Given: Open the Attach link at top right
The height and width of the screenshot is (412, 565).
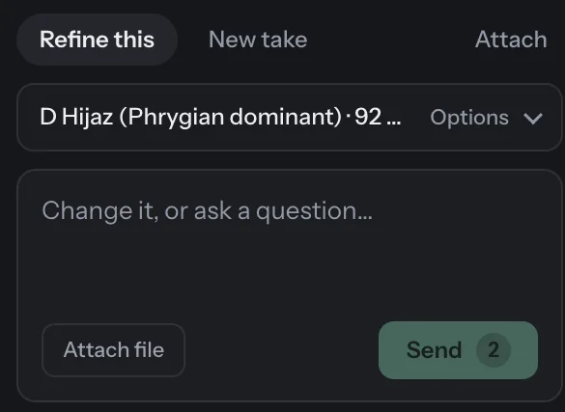Looking at the screenshot, I should pyautogui.click(x=511, y=40).
